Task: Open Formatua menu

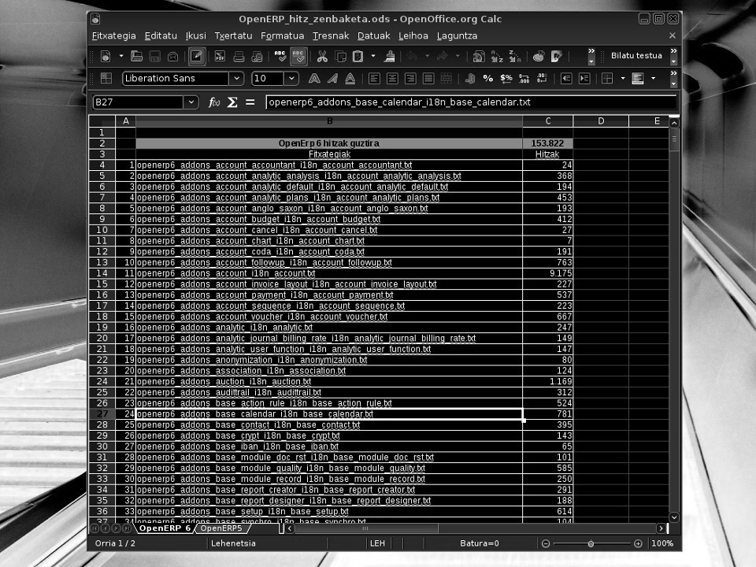Action: [282, 35]
